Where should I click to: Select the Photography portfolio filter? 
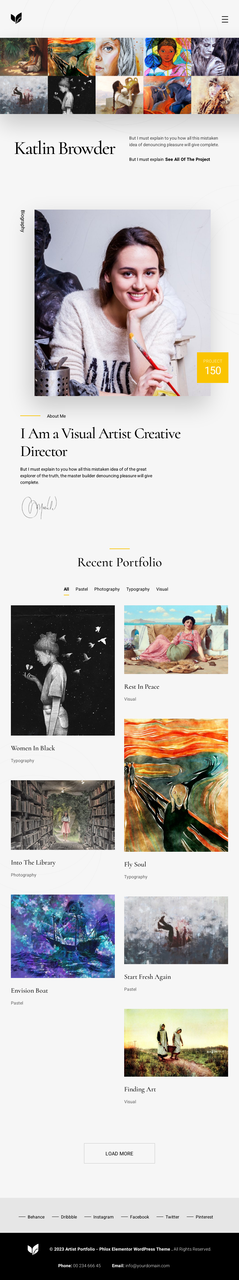click(107, 589)
